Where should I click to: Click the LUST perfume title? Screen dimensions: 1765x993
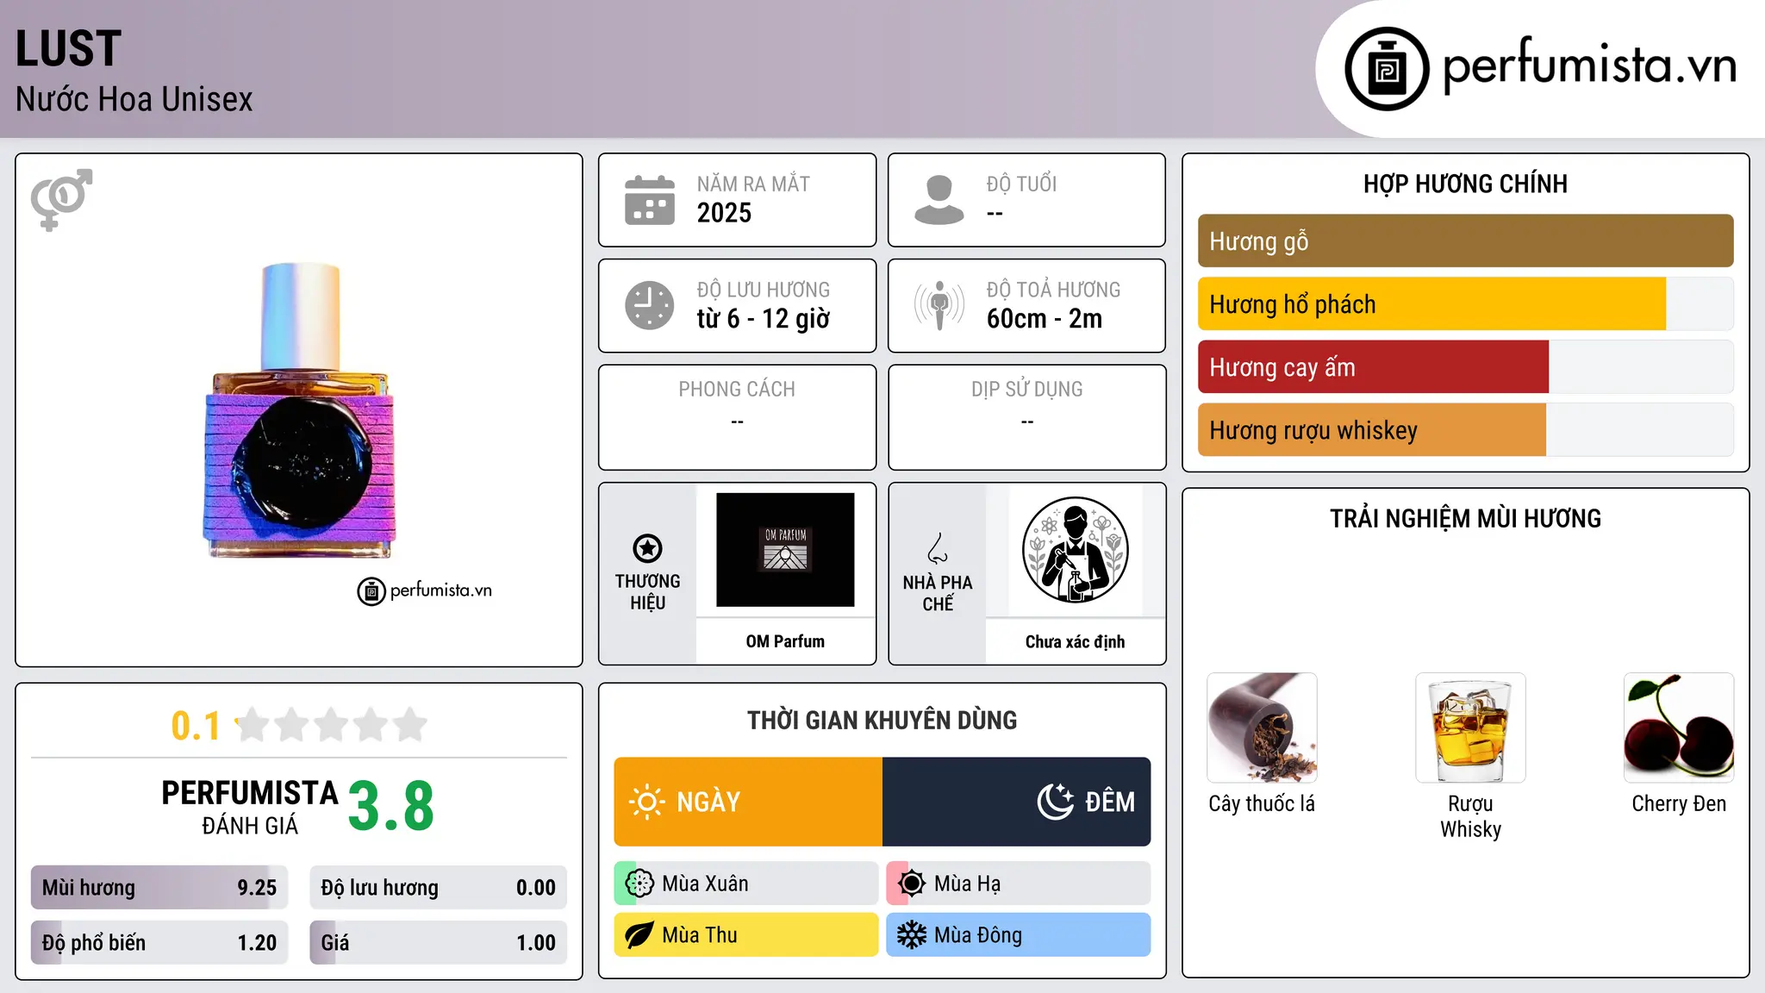[x=68, y=49]
